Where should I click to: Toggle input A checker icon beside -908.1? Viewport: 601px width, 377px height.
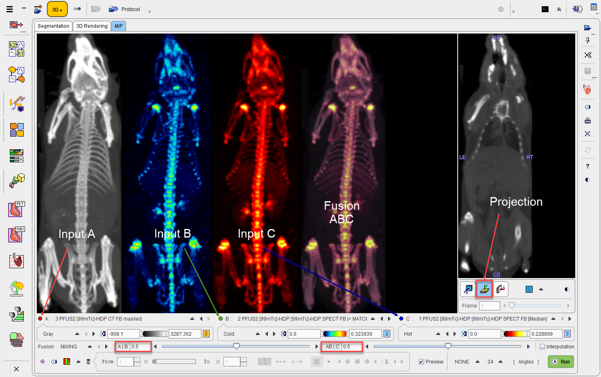coord(103,334)
